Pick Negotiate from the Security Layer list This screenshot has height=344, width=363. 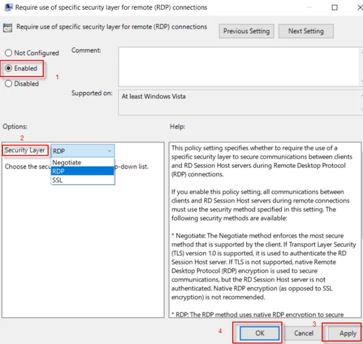(x=67, y=162)
